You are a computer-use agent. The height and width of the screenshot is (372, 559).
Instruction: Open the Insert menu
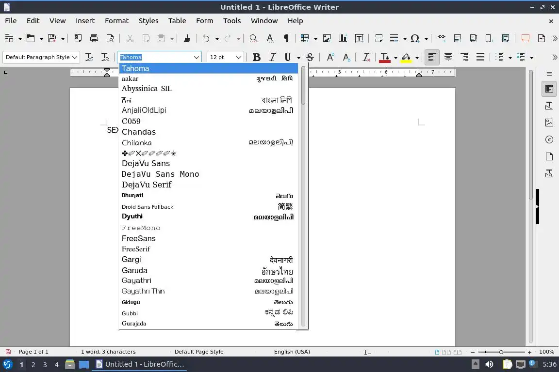[85, 21]
